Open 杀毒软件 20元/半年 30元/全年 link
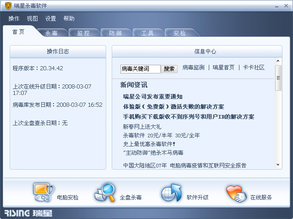 pyautogui.click(x=161, y=136)
